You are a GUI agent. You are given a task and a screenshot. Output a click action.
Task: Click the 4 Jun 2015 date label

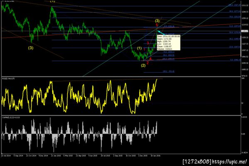point(93,156)
